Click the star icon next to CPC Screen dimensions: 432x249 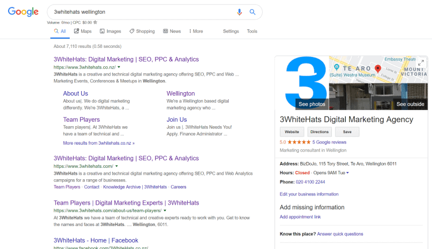pyautogui.click(x=95, y=22)
